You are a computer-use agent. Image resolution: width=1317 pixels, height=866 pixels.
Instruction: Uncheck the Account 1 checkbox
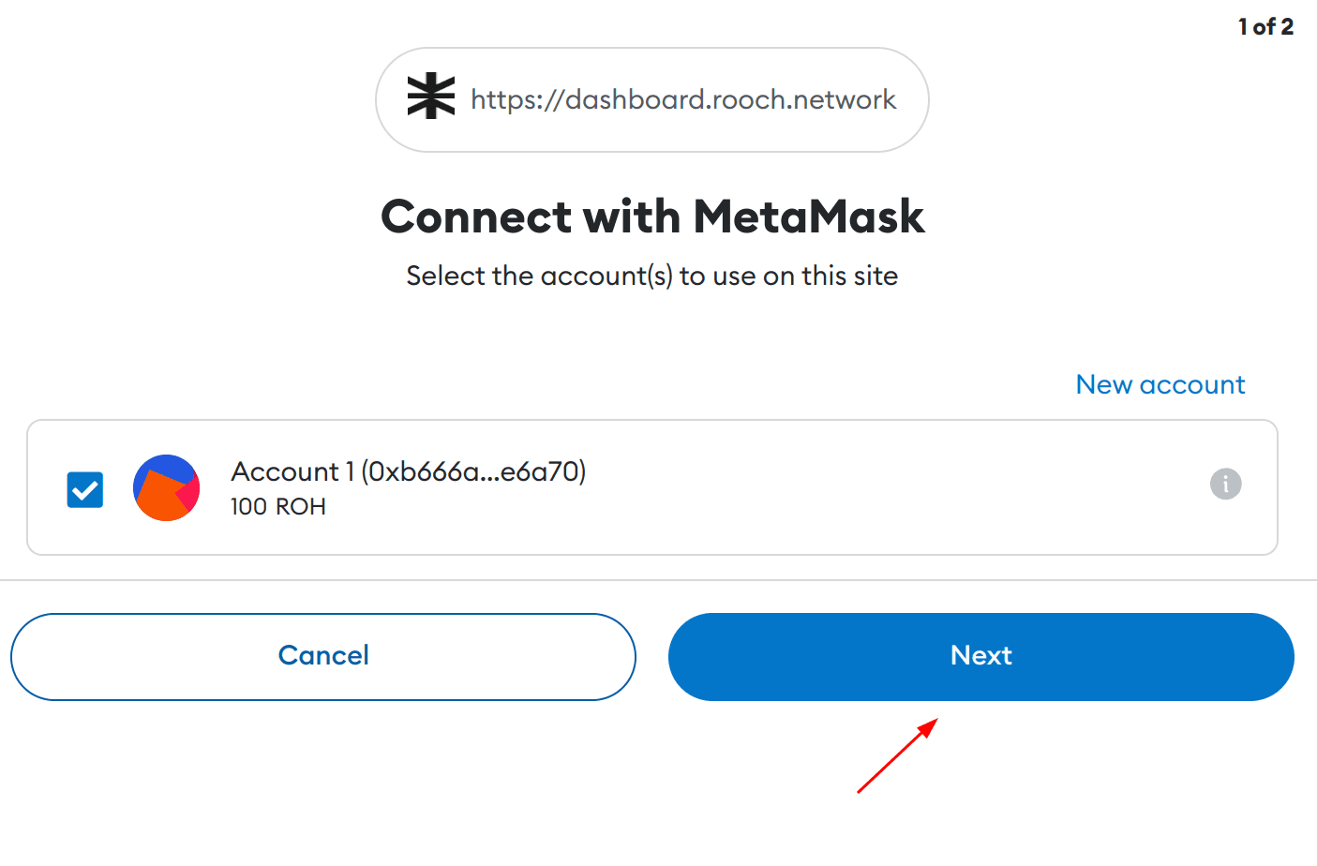85,489
